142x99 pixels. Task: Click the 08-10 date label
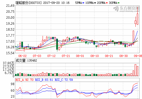[94, 56]
